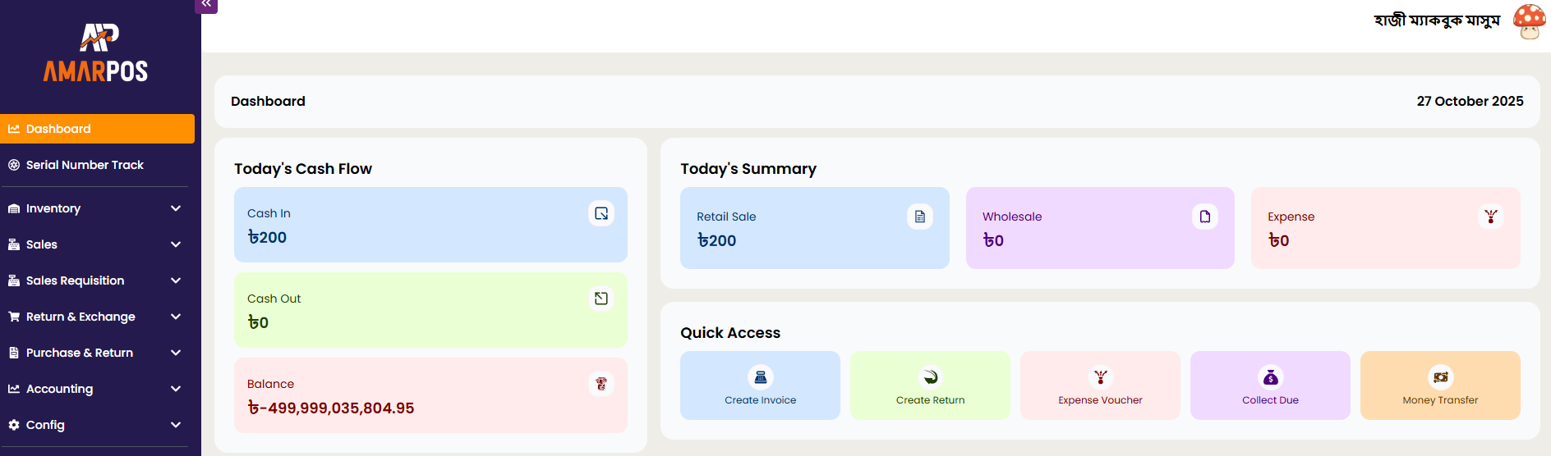
Task: Open the Create Invoice quick access label
Action: point(761,400)
